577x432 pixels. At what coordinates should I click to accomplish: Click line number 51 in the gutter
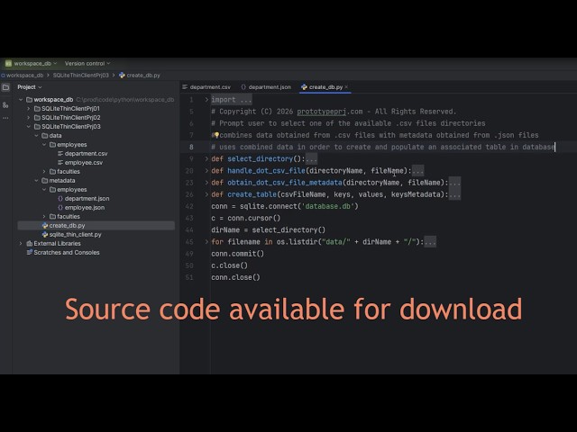(189, 277)
